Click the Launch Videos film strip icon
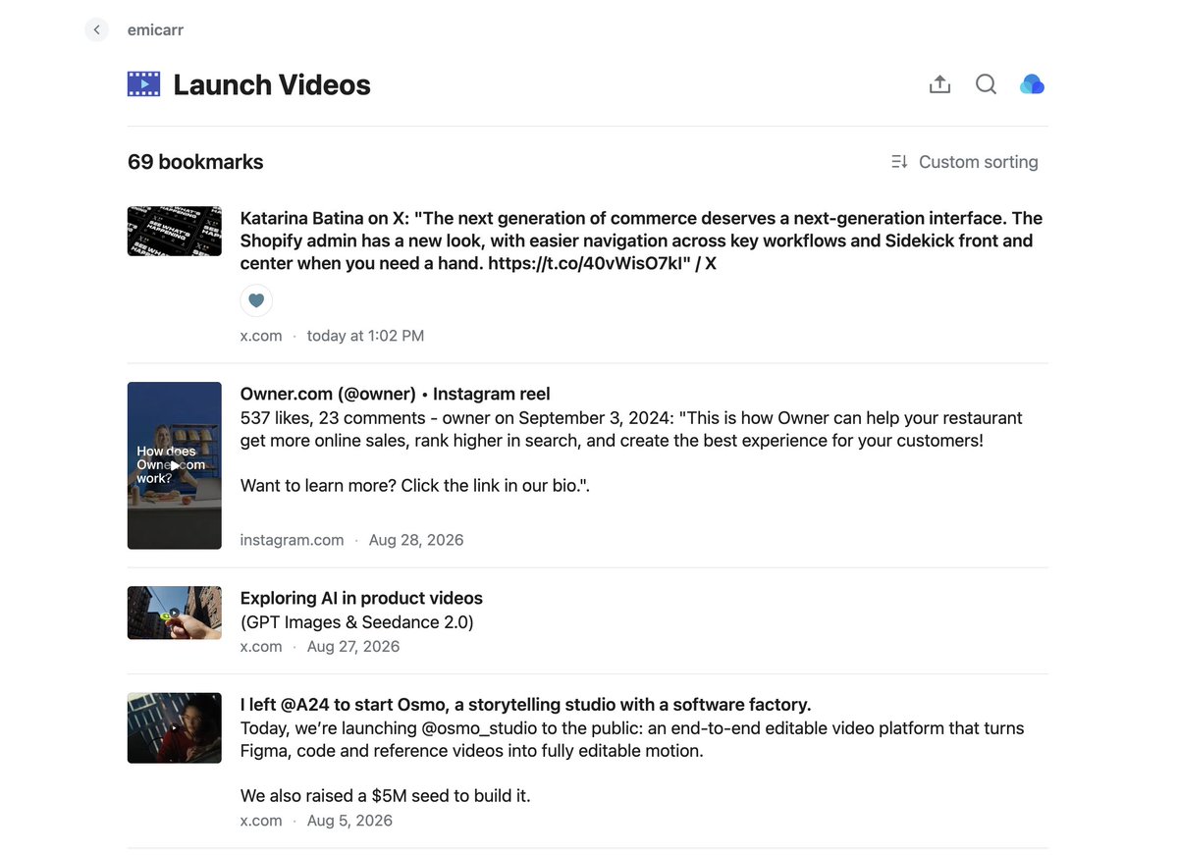Image resolution: width=1178 pixels, height=855 pixels. [143, 84]
